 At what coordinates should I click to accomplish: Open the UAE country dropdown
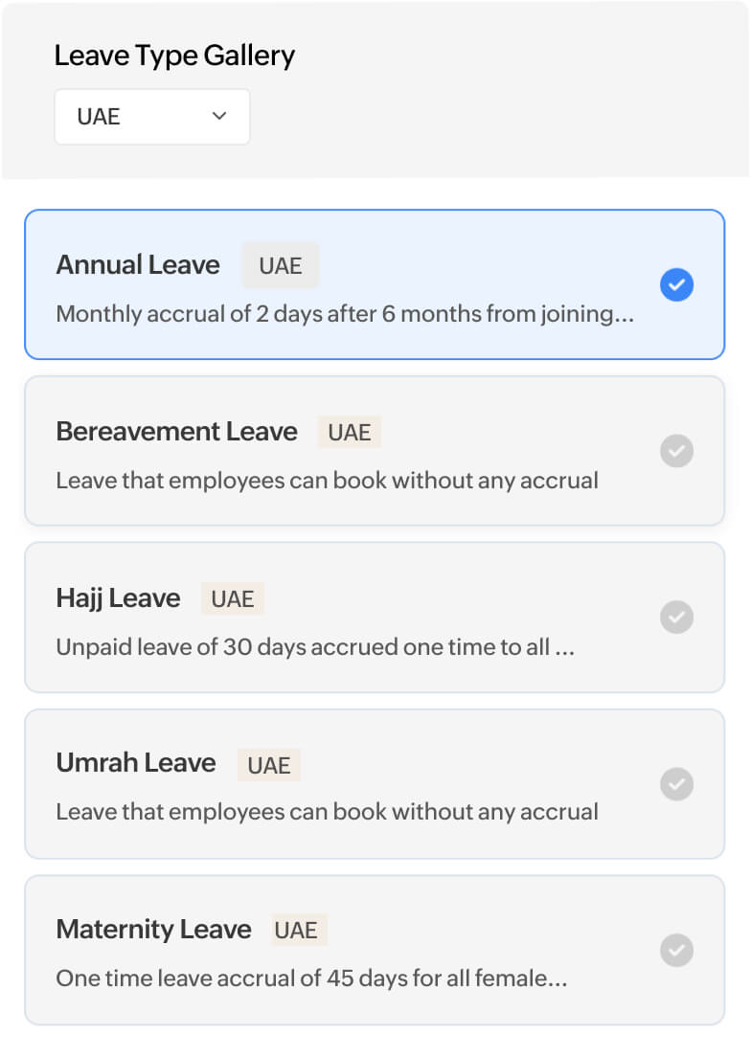click(x=151, y=117)
